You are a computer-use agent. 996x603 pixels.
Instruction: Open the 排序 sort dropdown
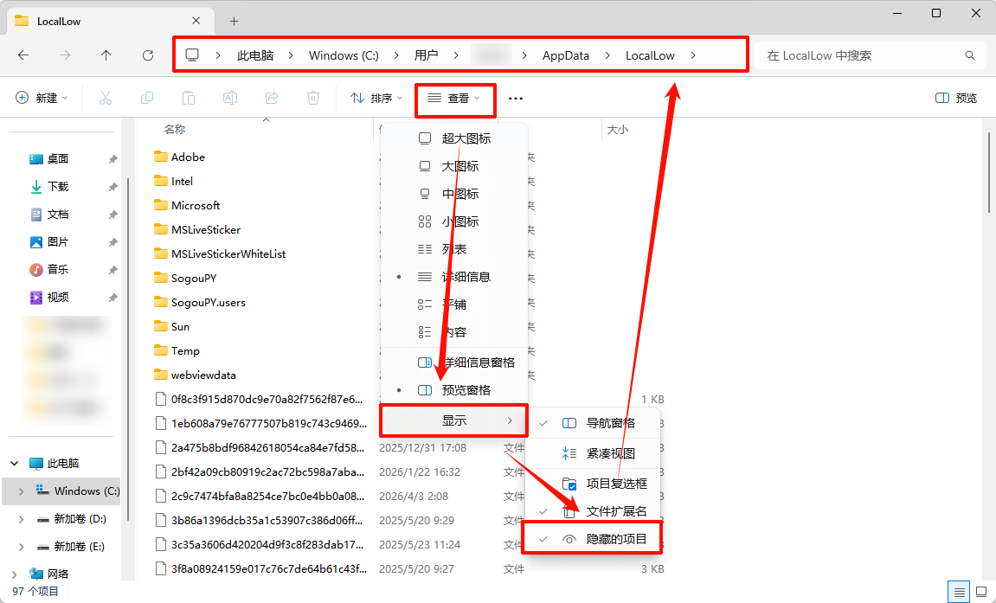pyautogui.click(x=376, y=99)
